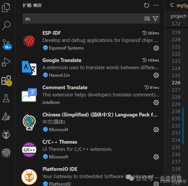Select the Comment Translate extension title
The image size is (188, 186).
pyautogui.click(x=65, y=87)
